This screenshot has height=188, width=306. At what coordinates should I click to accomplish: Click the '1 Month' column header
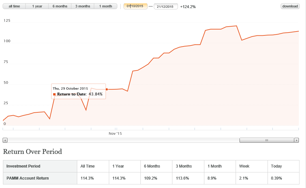click(x=220, y=166)
